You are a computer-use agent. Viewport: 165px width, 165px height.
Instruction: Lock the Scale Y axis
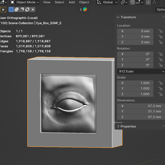(x=161, y=89)
